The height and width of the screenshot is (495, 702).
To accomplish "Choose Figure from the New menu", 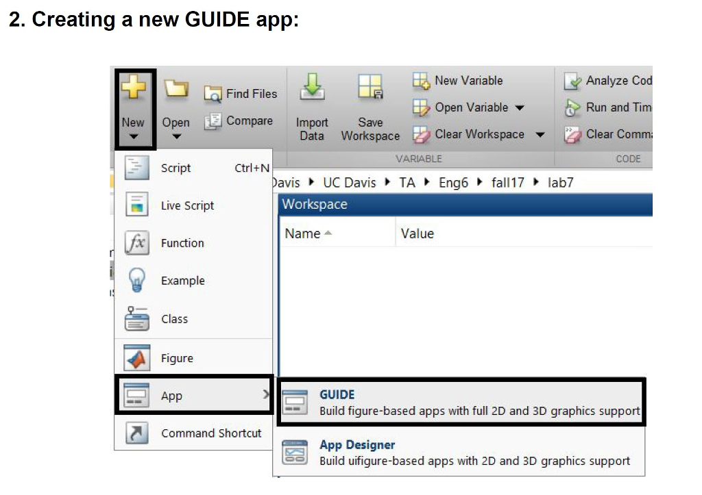I will tap(193, 357).
